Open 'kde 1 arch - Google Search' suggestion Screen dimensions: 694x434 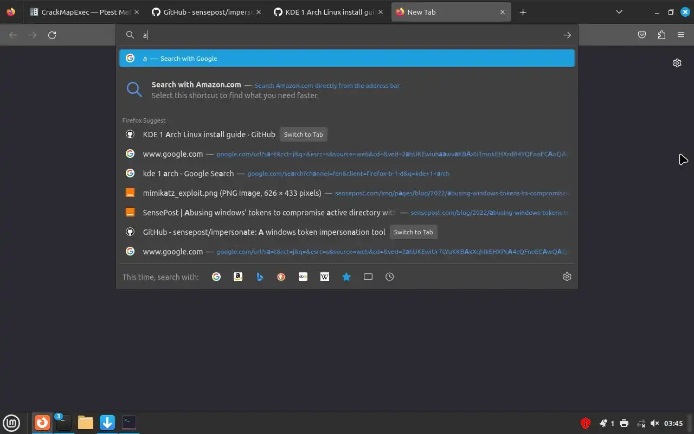(347, 174)
